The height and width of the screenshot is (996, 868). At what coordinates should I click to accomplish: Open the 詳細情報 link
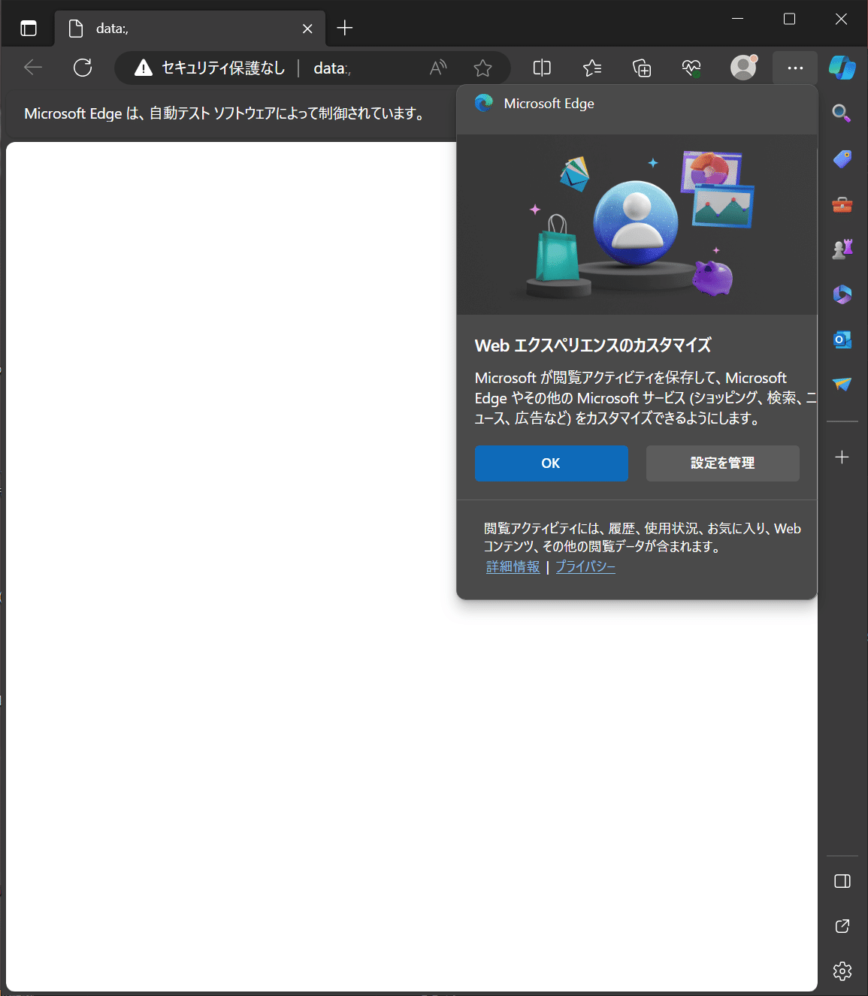(513, 567)
